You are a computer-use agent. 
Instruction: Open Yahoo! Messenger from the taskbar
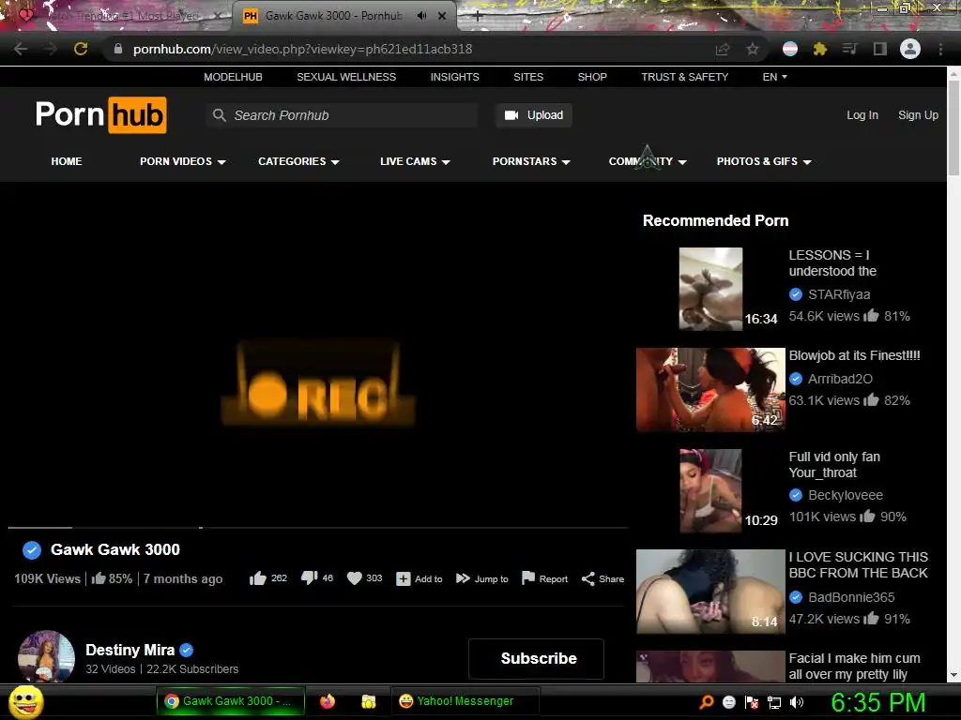point(465,701)
